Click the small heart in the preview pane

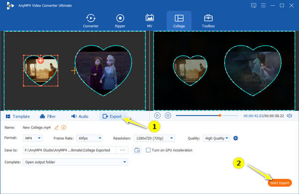pos(190,71)
